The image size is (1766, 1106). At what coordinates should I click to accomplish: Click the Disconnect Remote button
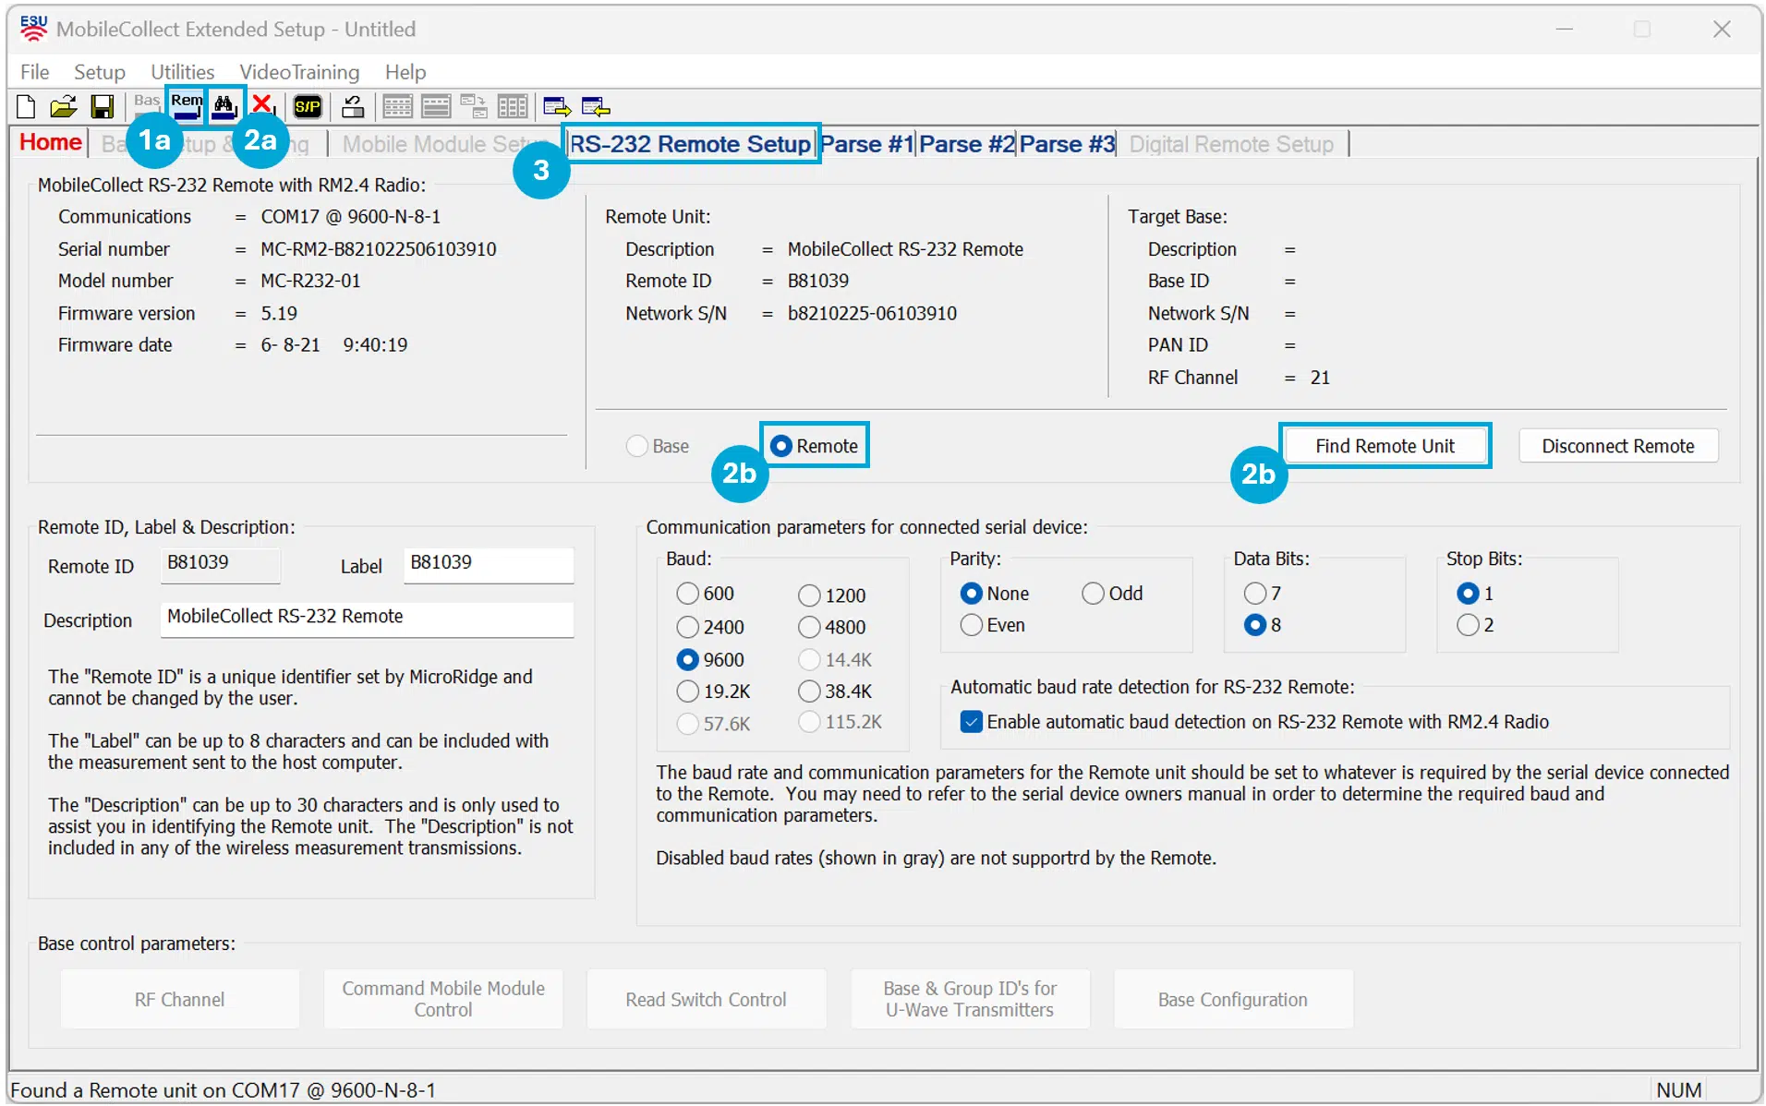point(1617,447)
